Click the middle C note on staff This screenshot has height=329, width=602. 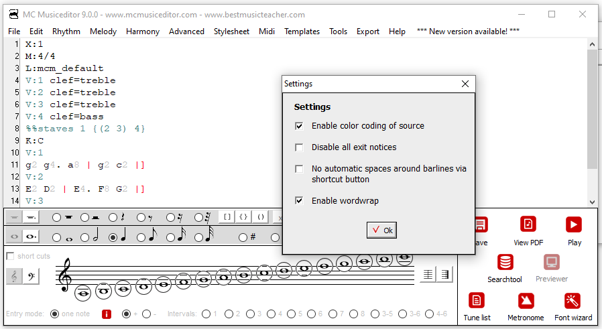coord(123,289)
